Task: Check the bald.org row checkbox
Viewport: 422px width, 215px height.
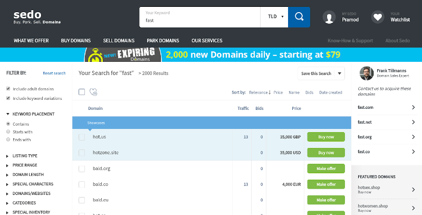Action: click(82, 169)
